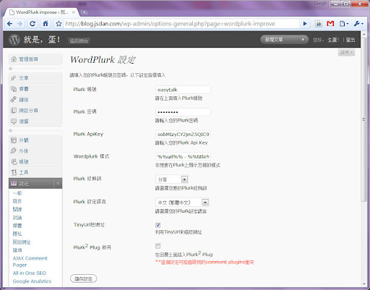Go forward with the browser forward arrow
This screenshot has height=290, width=370.
20,24
